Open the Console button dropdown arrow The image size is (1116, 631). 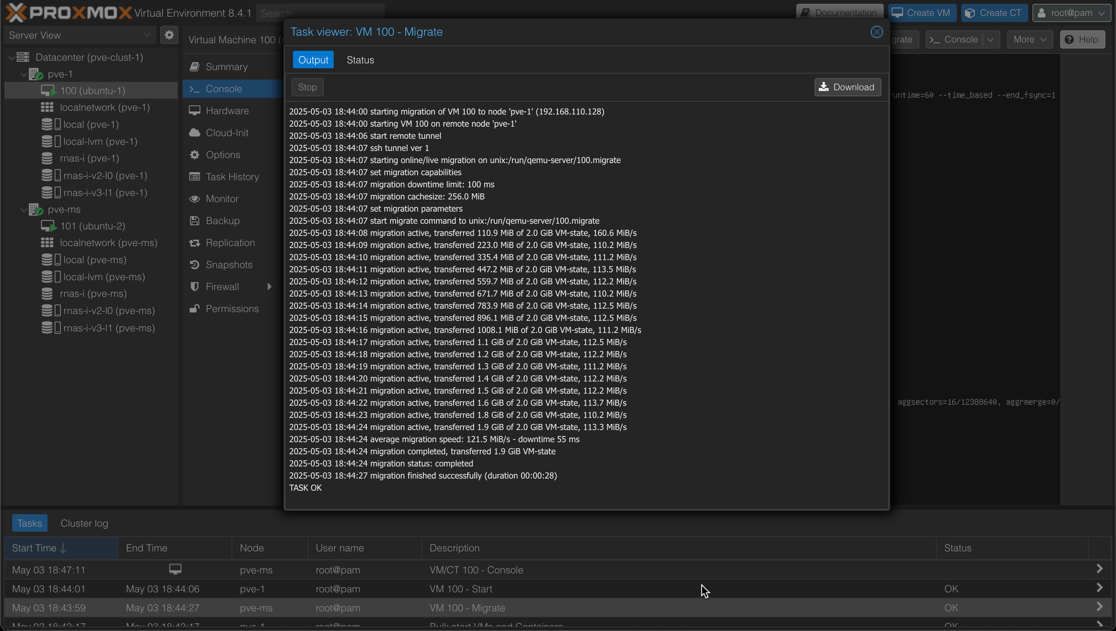point(991,39)
